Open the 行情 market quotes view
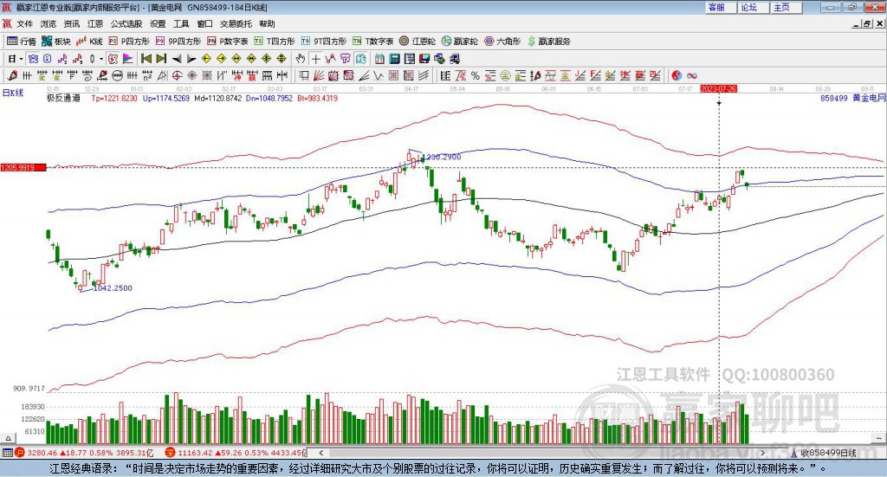The width and height of the screenshot is (887, 477). pyautogui.click(x=21, y=42)
